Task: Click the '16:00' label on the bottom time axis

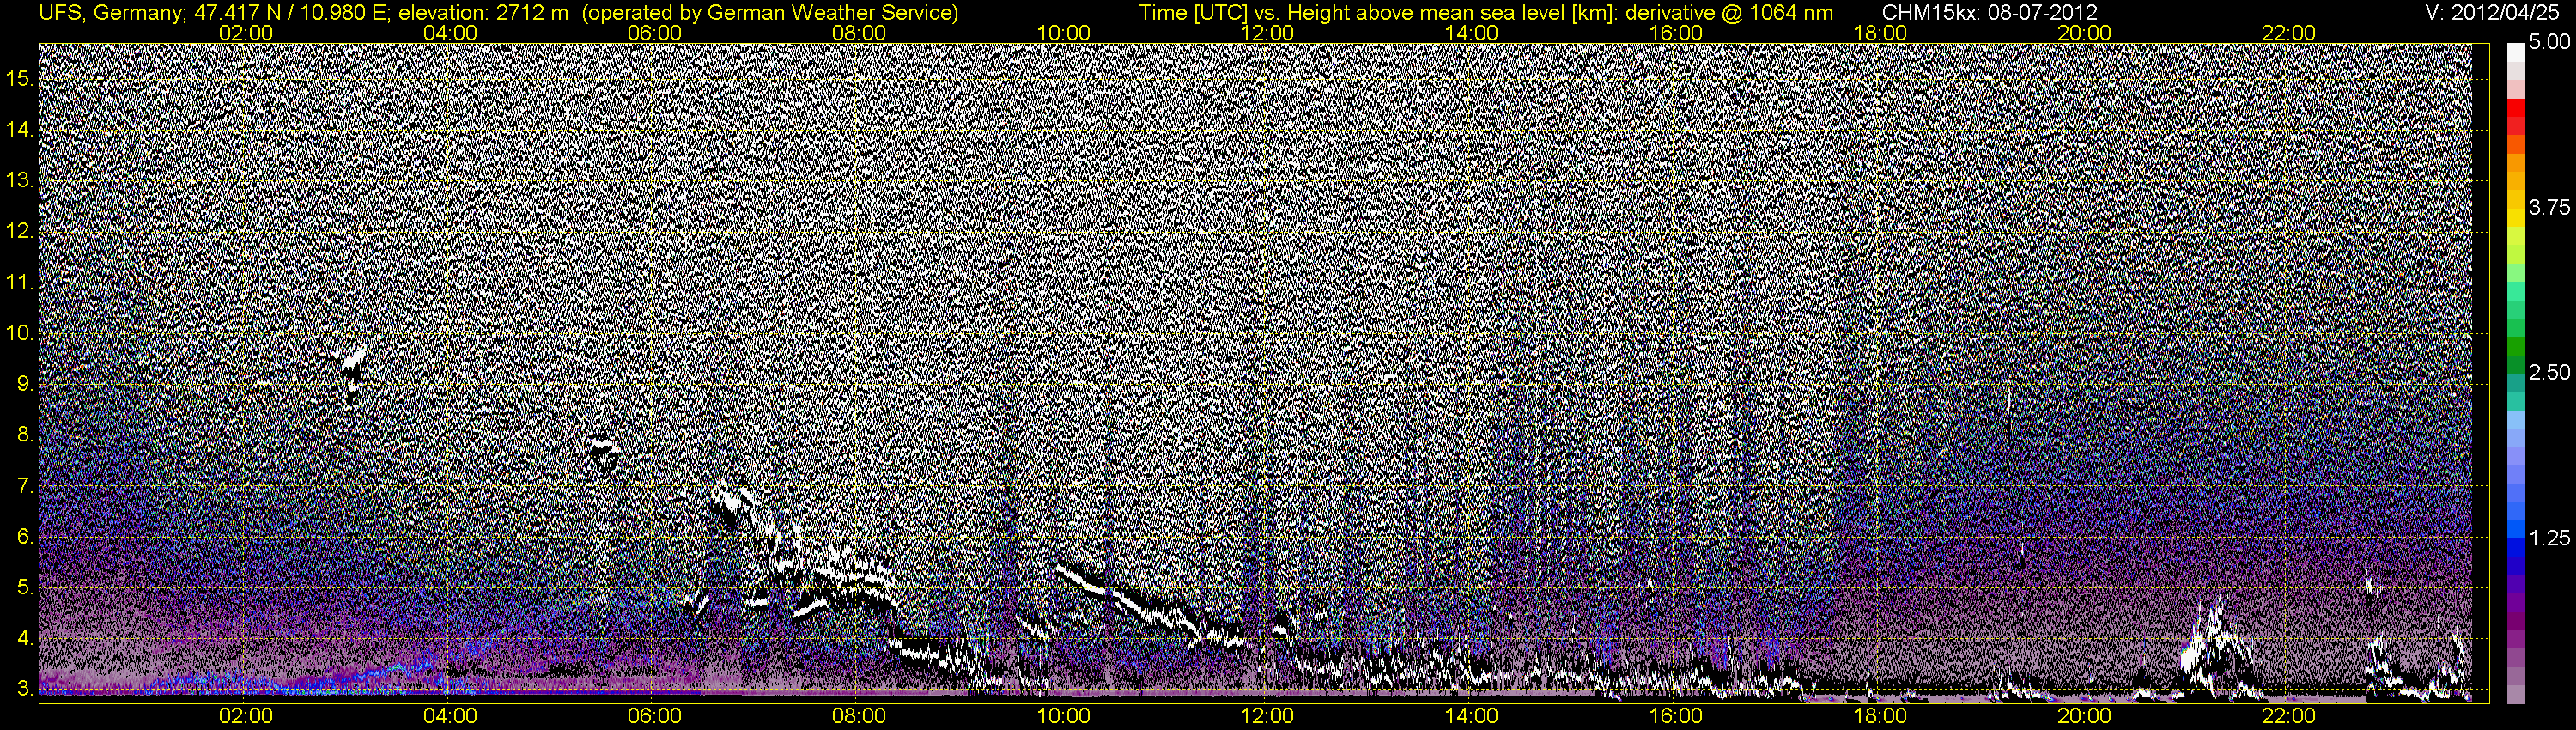Action: (x=1676, y=716)
